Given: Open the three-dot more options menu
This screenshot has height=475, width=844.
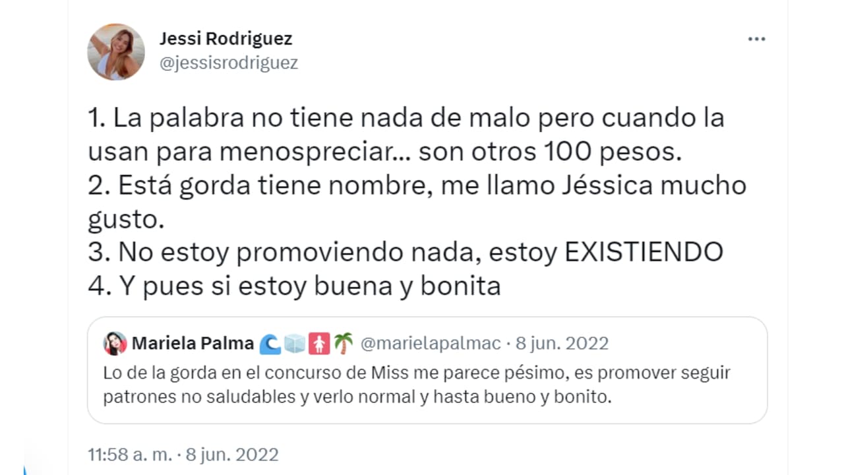Looking at the screenshot, I should point(756,40).
